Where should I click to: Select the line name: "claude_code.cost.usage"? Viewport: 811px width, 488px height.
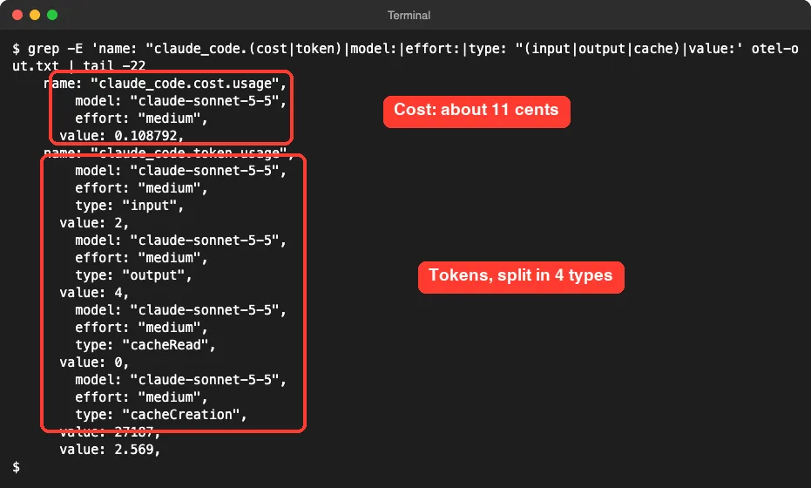point(165,84)
